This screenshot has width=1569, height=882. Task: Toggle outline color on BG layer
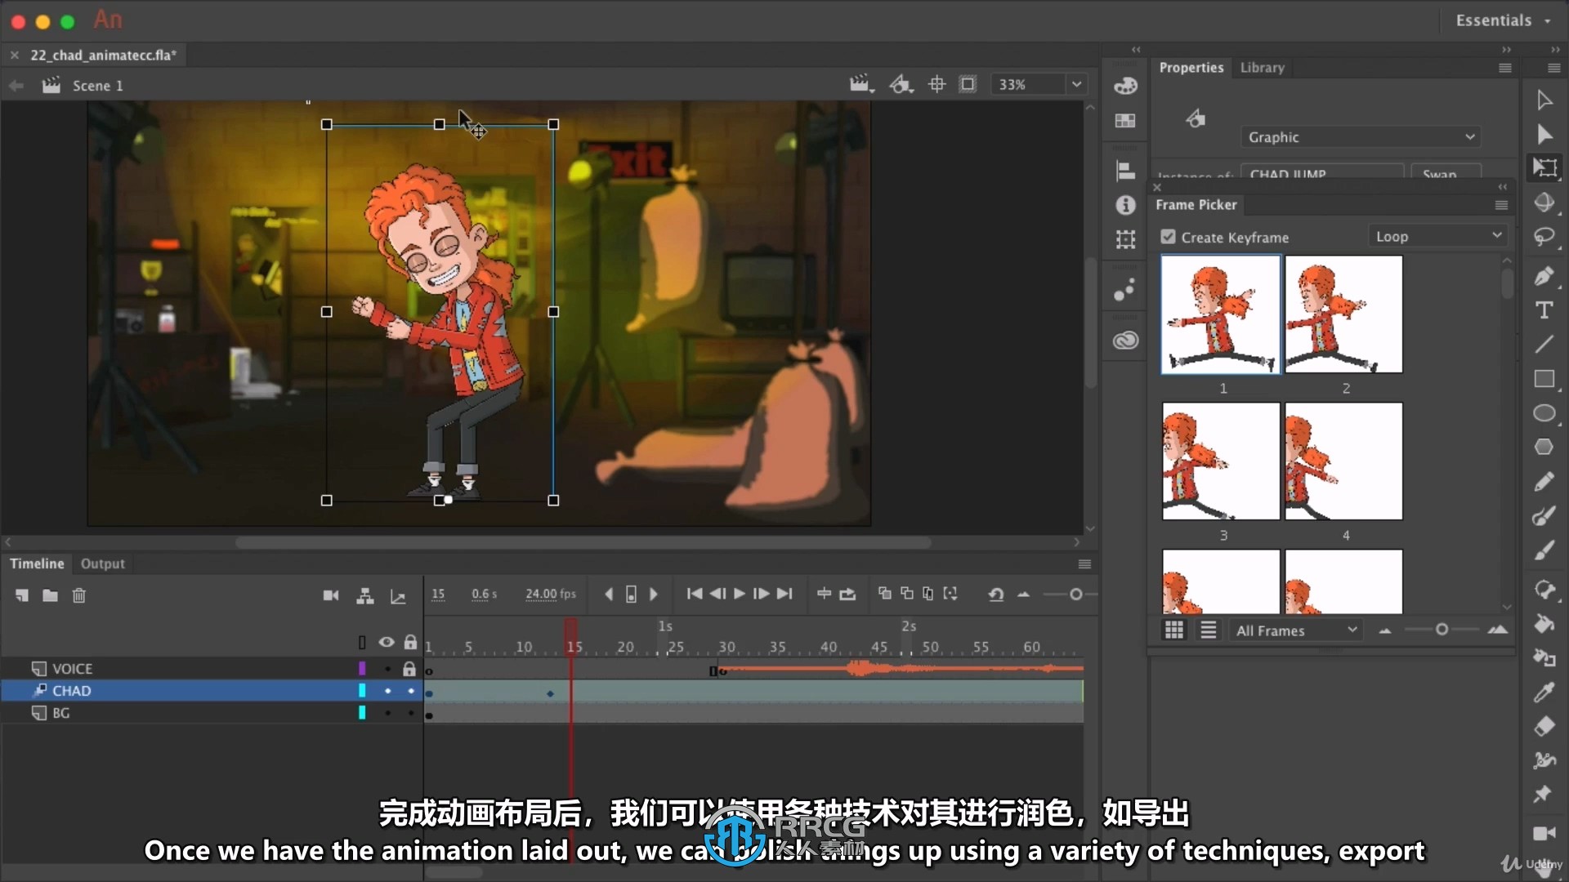[x=362, y=713]
